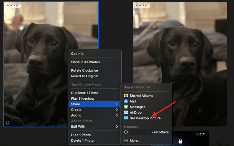Click the Shared Albums icon in Share submenu

point(126,96)
